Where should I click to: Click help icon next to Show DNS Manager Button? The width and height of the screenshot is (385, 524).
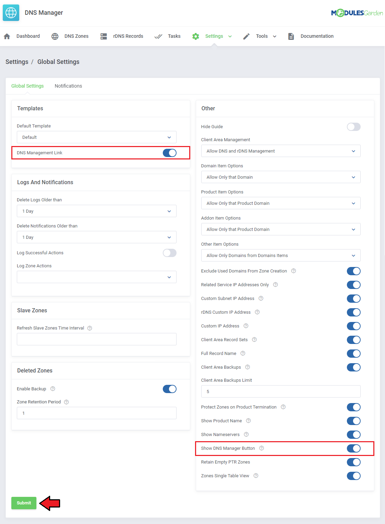tap(262, 448)
